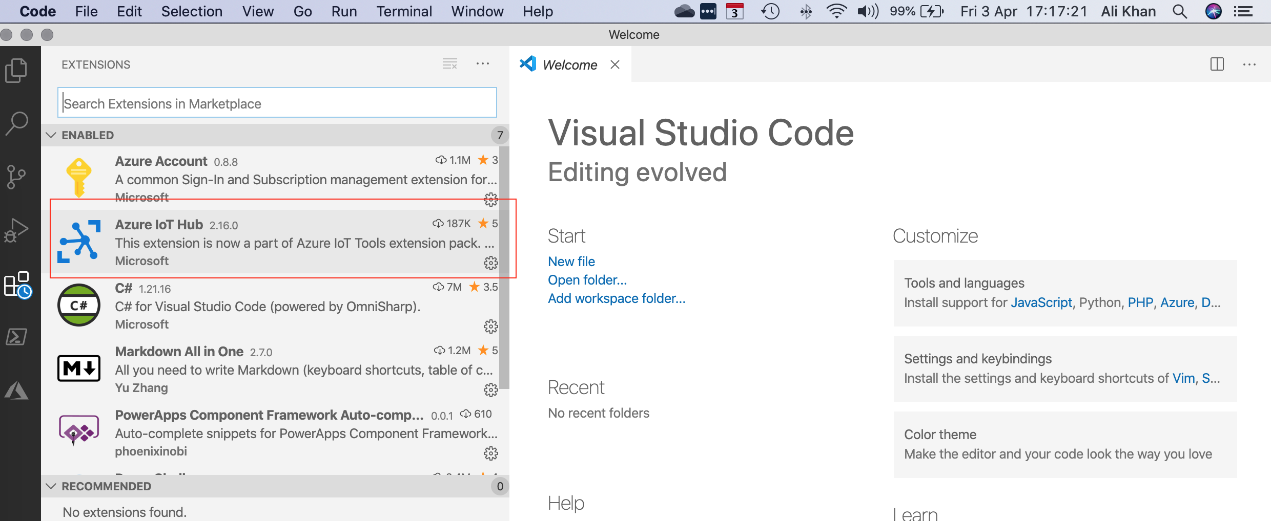
Task: Split the editor to the right
Action: tap(1217, 64)
